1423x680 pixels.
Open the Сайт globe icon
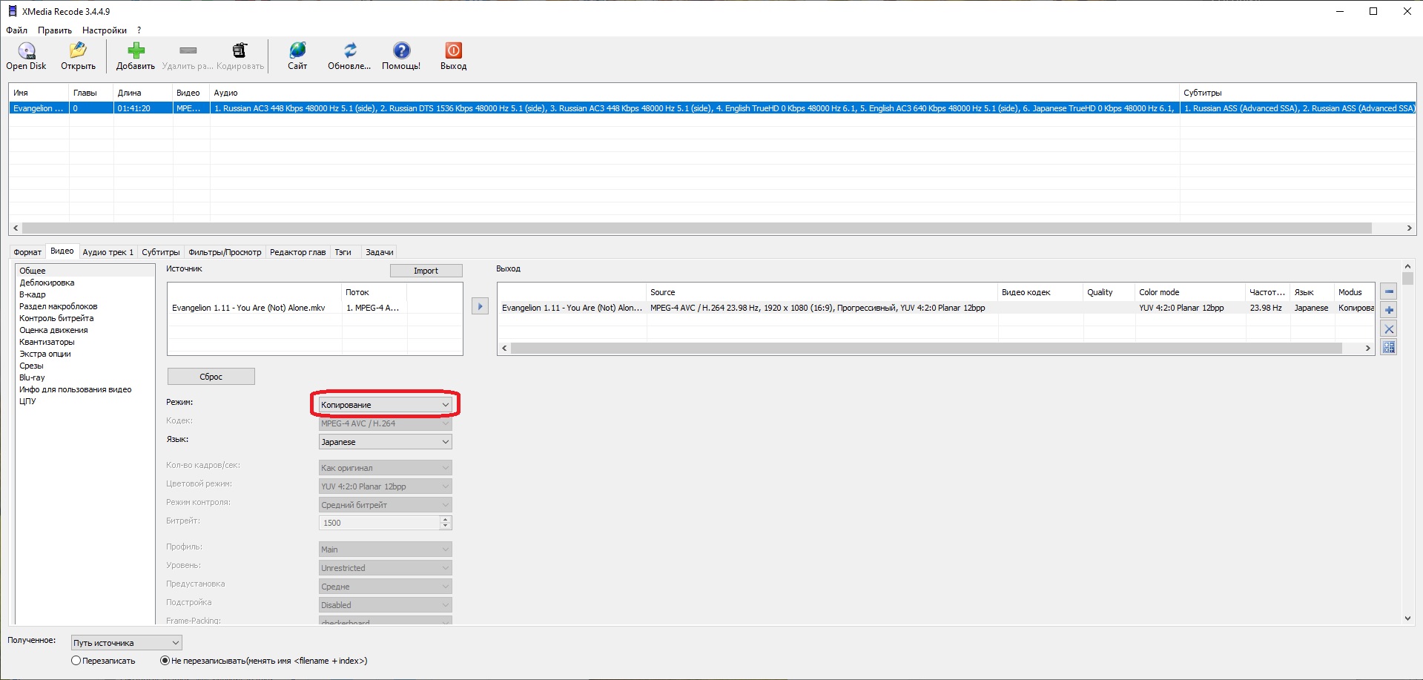coord(297,50)
